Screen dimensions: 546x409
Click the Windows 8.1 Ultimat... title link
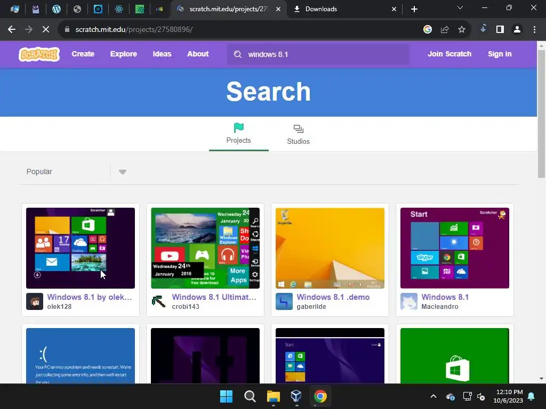point(214,297)
